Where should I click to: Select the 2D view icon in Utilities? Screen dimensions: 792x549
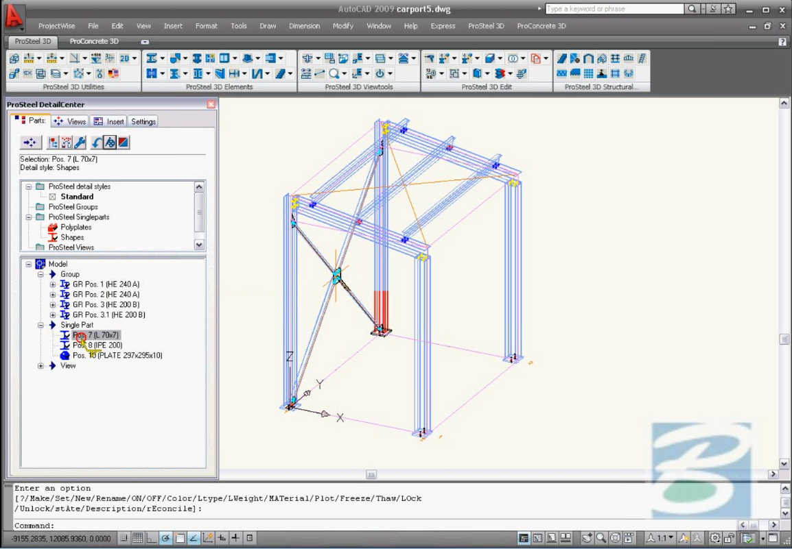pos(124,58)
